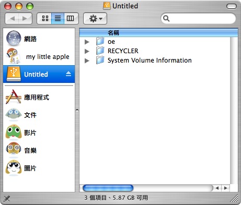The height and width of the screenshot is (205, 241).
Task: Click the scroll left arrow
Action: click(x=217, y=188)
